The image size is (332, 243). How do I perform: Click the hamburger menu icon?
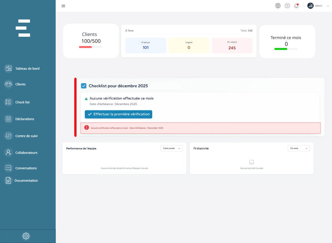63,6
